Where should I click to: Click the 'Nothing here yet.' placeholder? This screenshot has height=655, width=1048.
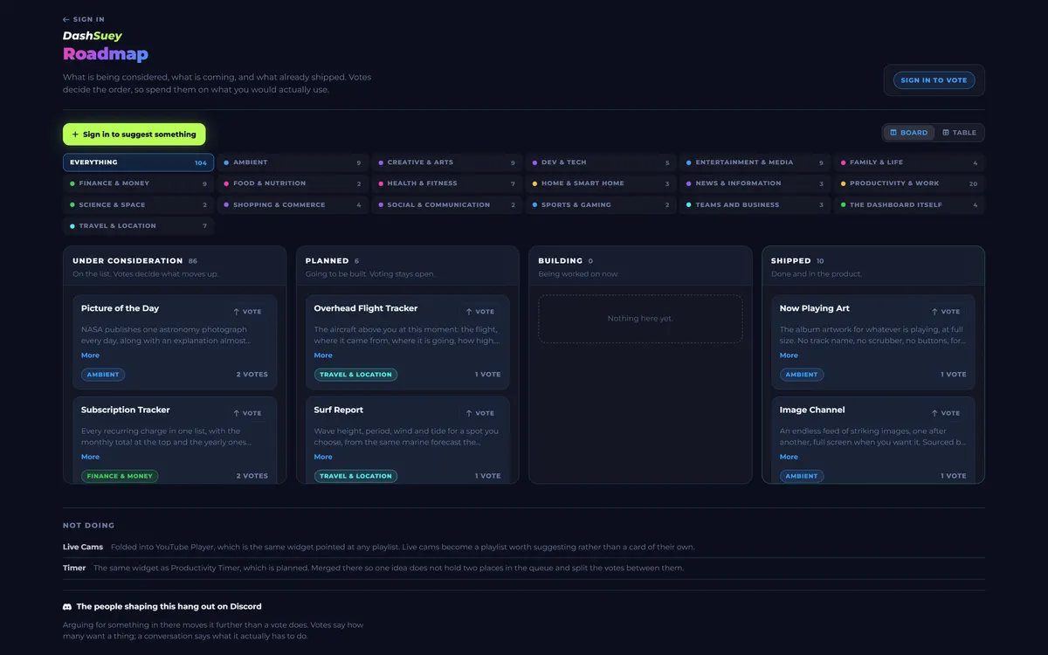(x=640, y=319)
